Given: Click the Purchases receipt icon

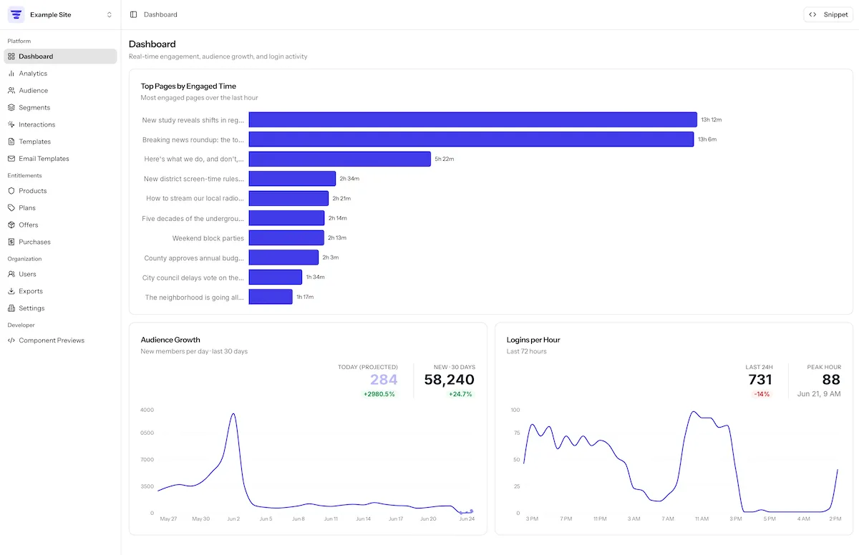Looking at the screenshot, I should coord(11,242).
